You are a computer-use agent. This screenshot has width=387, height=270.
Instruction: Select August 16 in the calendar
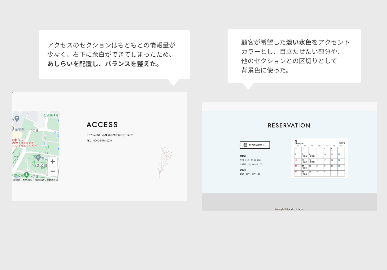(319, 161)
